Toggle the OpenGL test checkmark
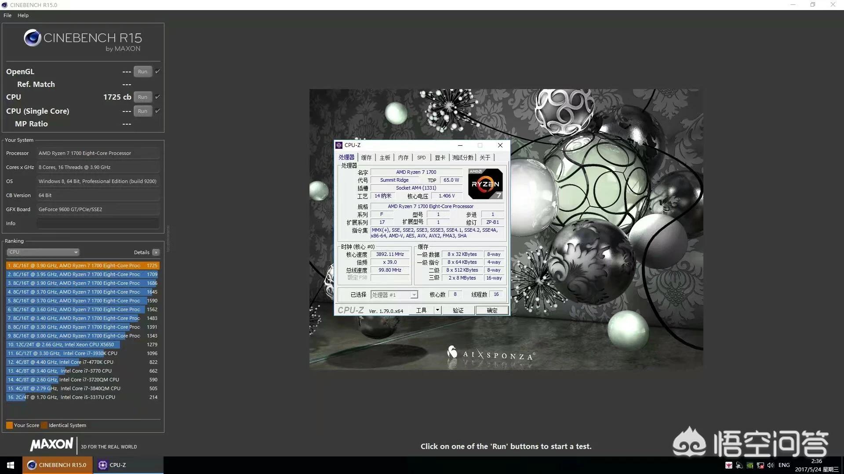The height and width of the screenshot is (474, 844). (157, 71)
